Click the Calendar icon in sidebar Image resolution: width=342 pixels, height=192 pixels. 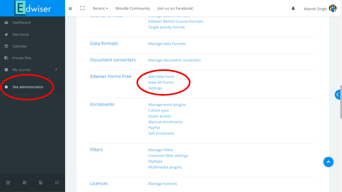point(7,46)
